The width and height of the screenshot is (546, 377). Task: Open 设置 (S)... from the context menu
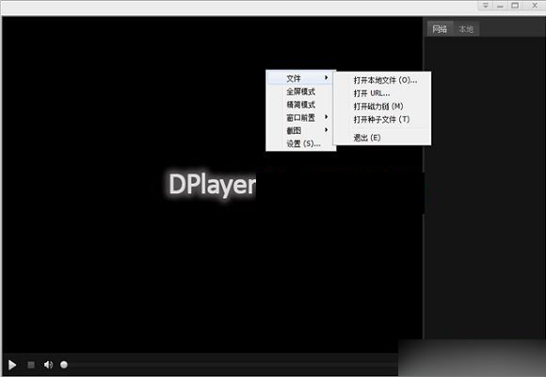coord(301,143)
